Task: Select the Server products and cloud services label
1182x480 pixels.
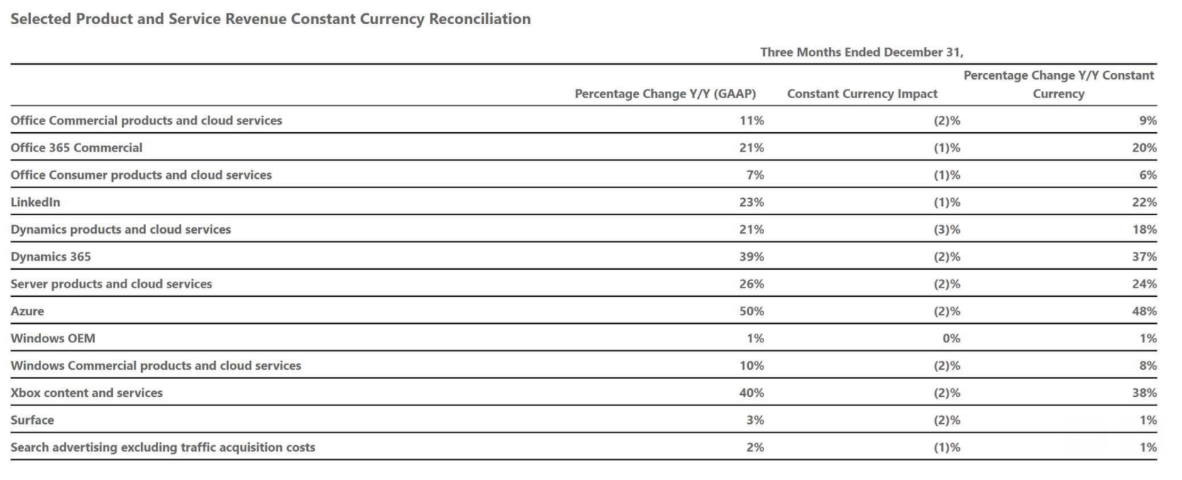Action: coord(111,284)
